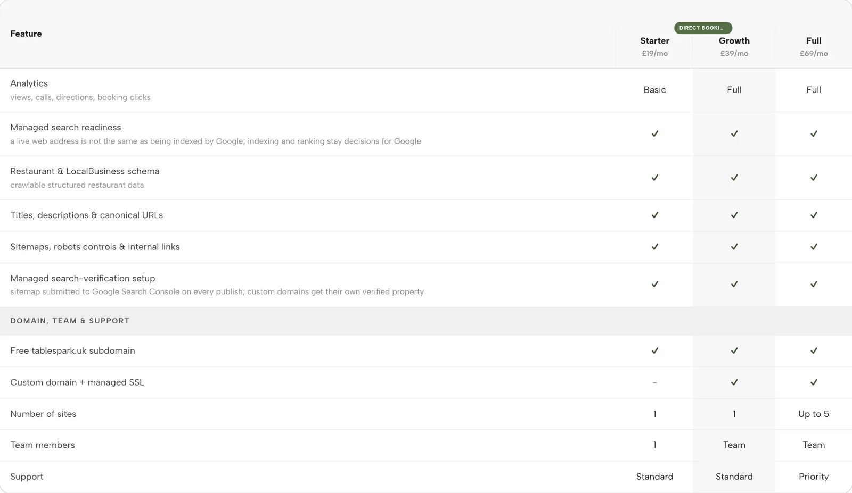Click Starter checkmark for Managed search readiness
The image size is (852, 493).
(x=654, y=134)
